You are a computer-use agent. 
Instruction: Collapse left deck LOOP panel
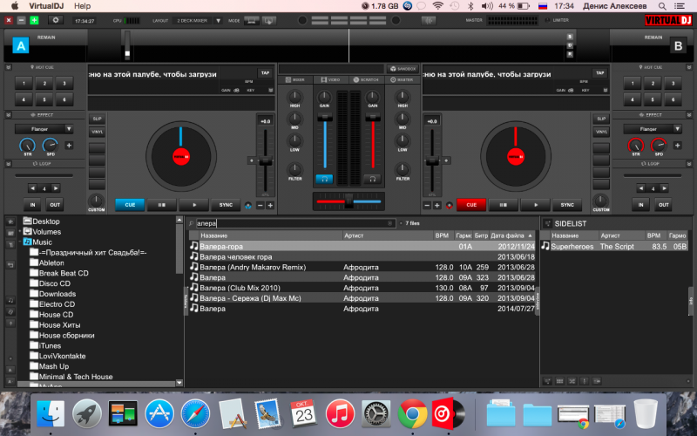(x=9, y=164)
